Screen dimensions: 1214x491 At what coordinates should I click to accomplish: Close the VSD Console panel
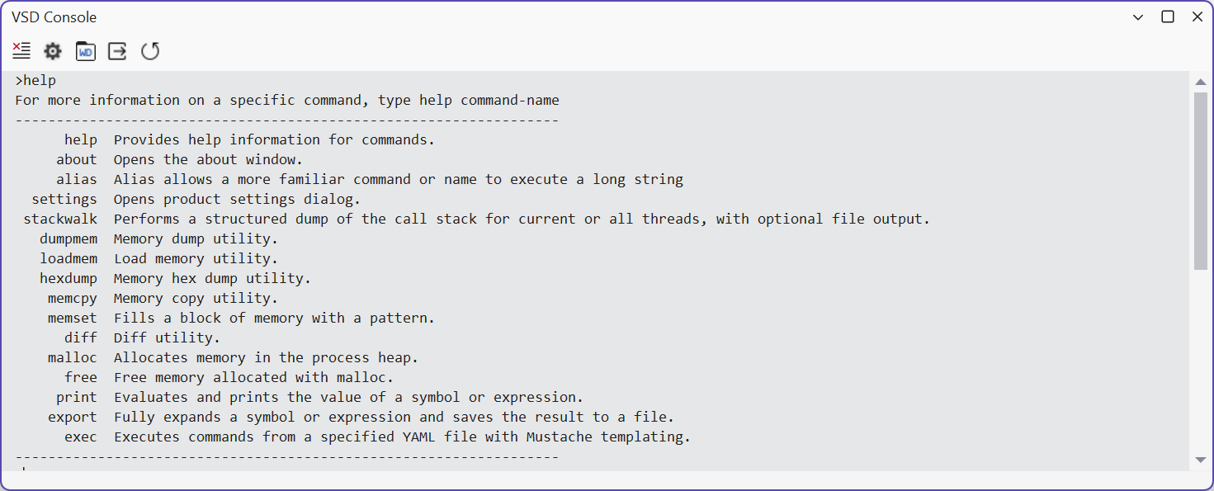pyautogui.click(x=1197, y=17)
